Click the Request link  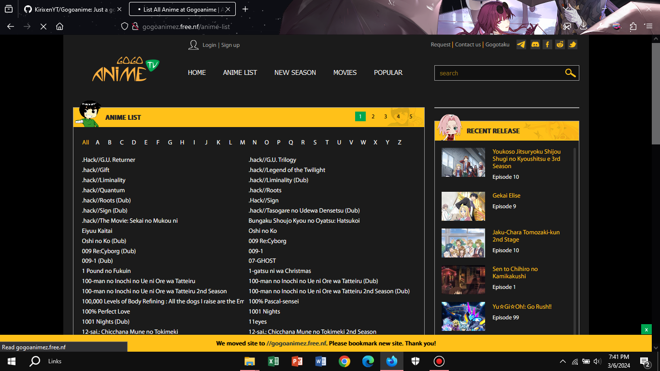click(441, 44)
